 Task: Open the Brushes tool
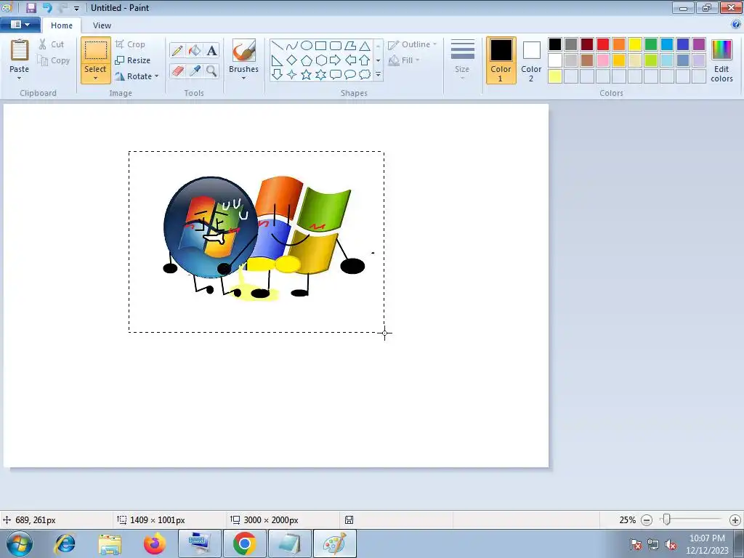point(243,59)
